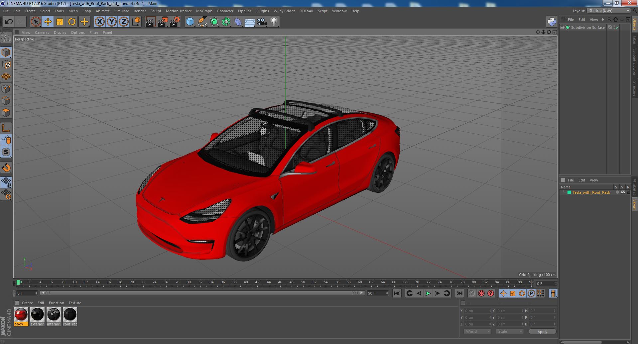This screenshot has height=344, width=638.
Task: Add Subdivision Surface generator icon
Action: pyautogui.click(x=214, y=22)
